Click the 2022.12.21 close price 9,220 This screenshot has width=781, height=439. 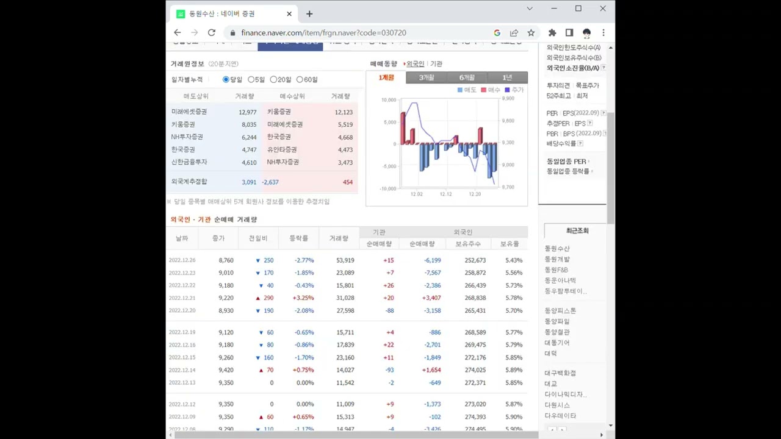point(226,298)
